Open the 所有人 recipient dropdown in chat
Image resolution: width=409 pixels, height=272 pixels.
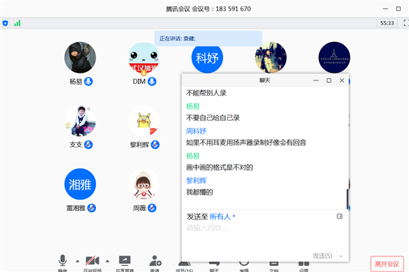(x=222, y=216)
